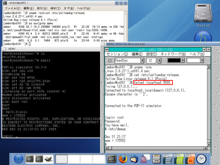Click the black foreground color swatch

174,61
